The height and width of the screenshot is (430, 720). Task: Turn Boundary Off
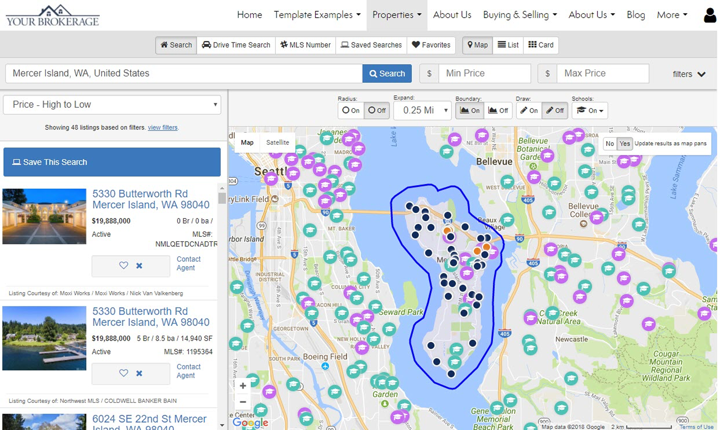click(x=498, y=111)
